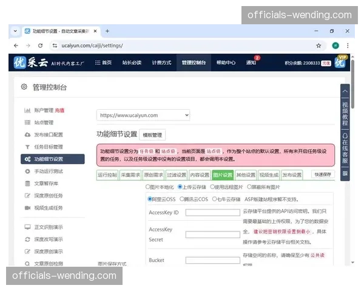Image resolution: width=364 pixels, height=291 pixels.
Task: Reload the page with the refresh icon
Action: coord(41,45)
